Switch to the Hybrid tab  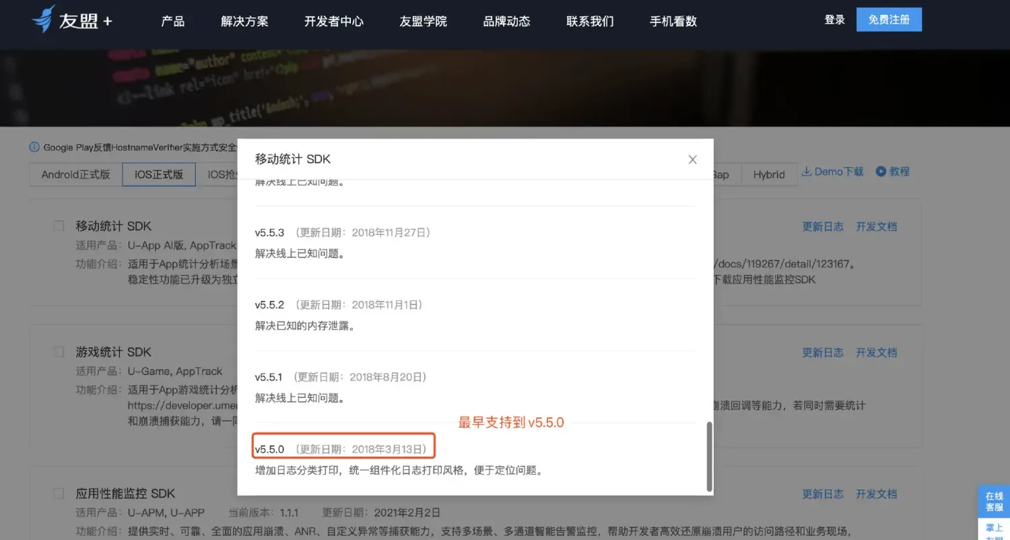769,174
